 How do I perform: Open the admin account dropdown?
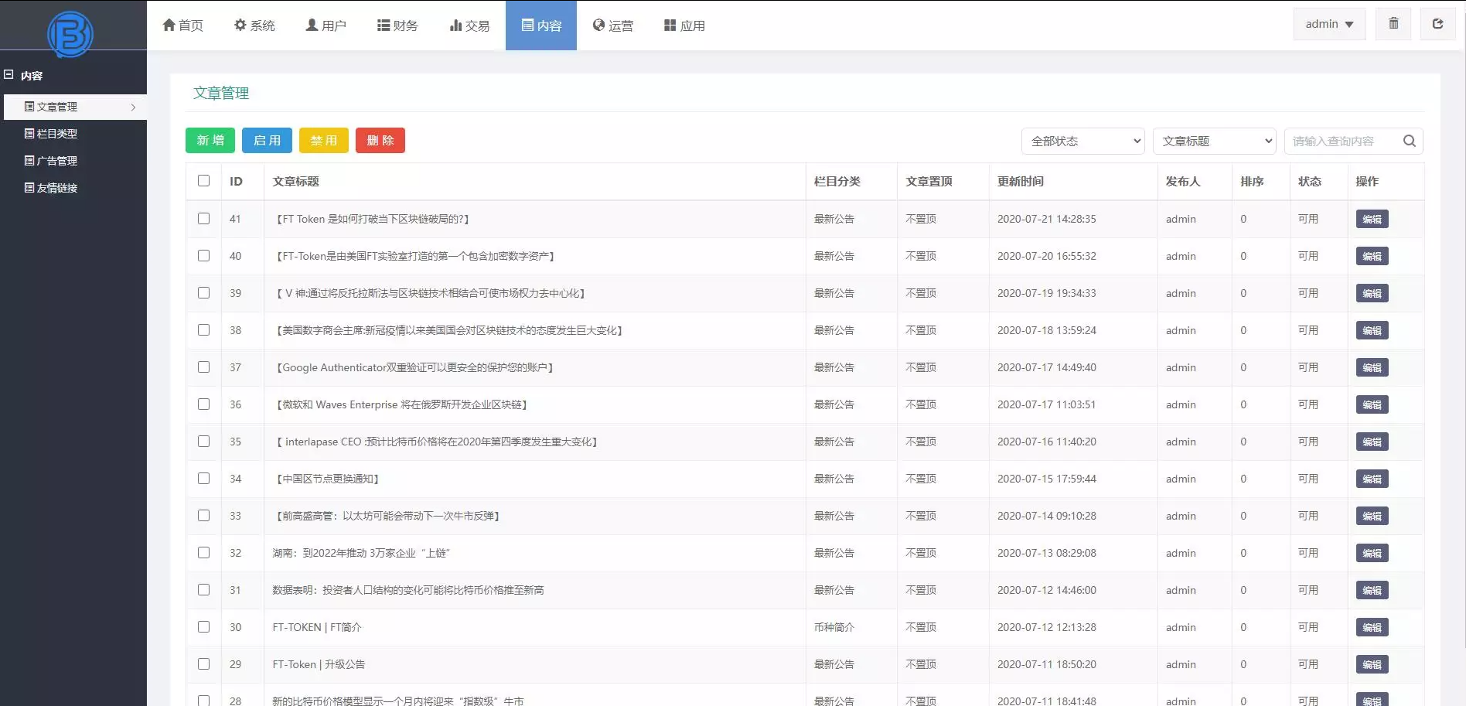(1328, 23)
